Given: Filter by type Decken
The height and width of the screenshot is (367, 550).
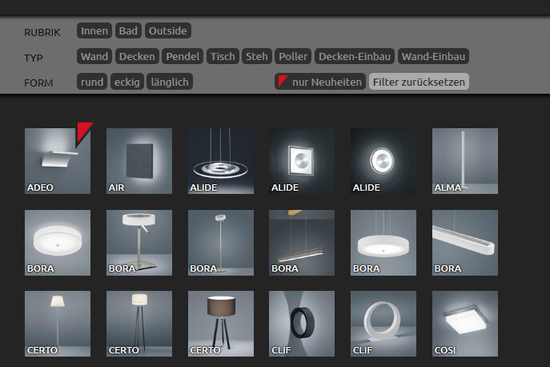Looking at the screenshot, I should (x=137, y=57).
